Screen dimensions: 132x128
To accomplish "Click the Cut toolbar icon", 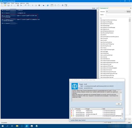I will (x=12, y=6).
